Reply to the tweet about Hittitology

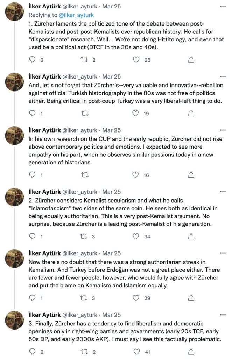pos(32,60)
